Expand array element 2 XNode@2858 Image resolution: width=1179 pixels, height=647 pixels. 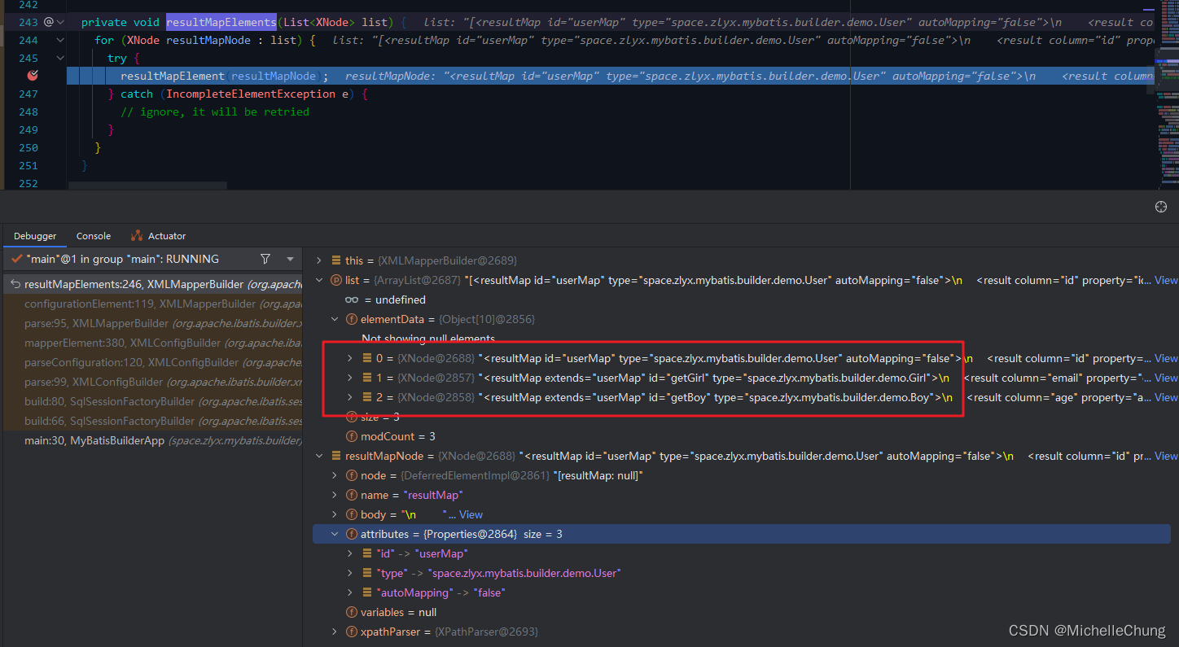(350, 397)
